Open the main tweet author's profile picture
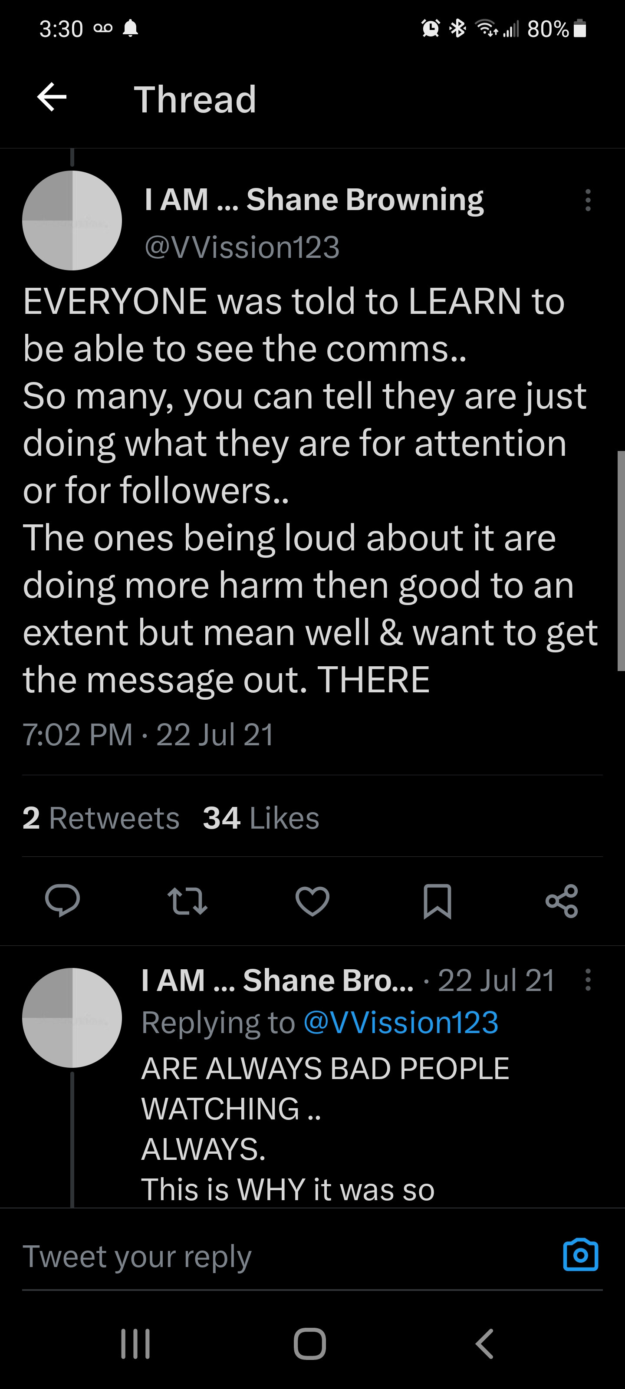This screenshot has height=1389, width=625. coord(72,221)
